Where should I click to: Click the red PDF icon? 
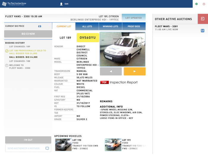click(x=104, y=82)
